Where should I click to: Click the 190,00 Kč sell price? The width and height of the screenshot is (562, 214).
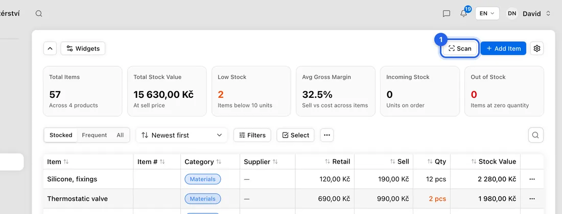(x=393, y=179)
